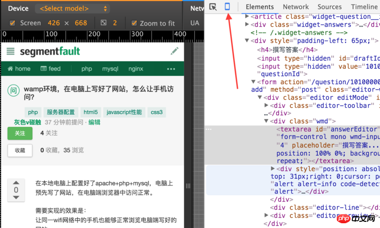Screen dimensions: 380x228
Task: Toggle the device mode phone icon
Action: point(228,7)
